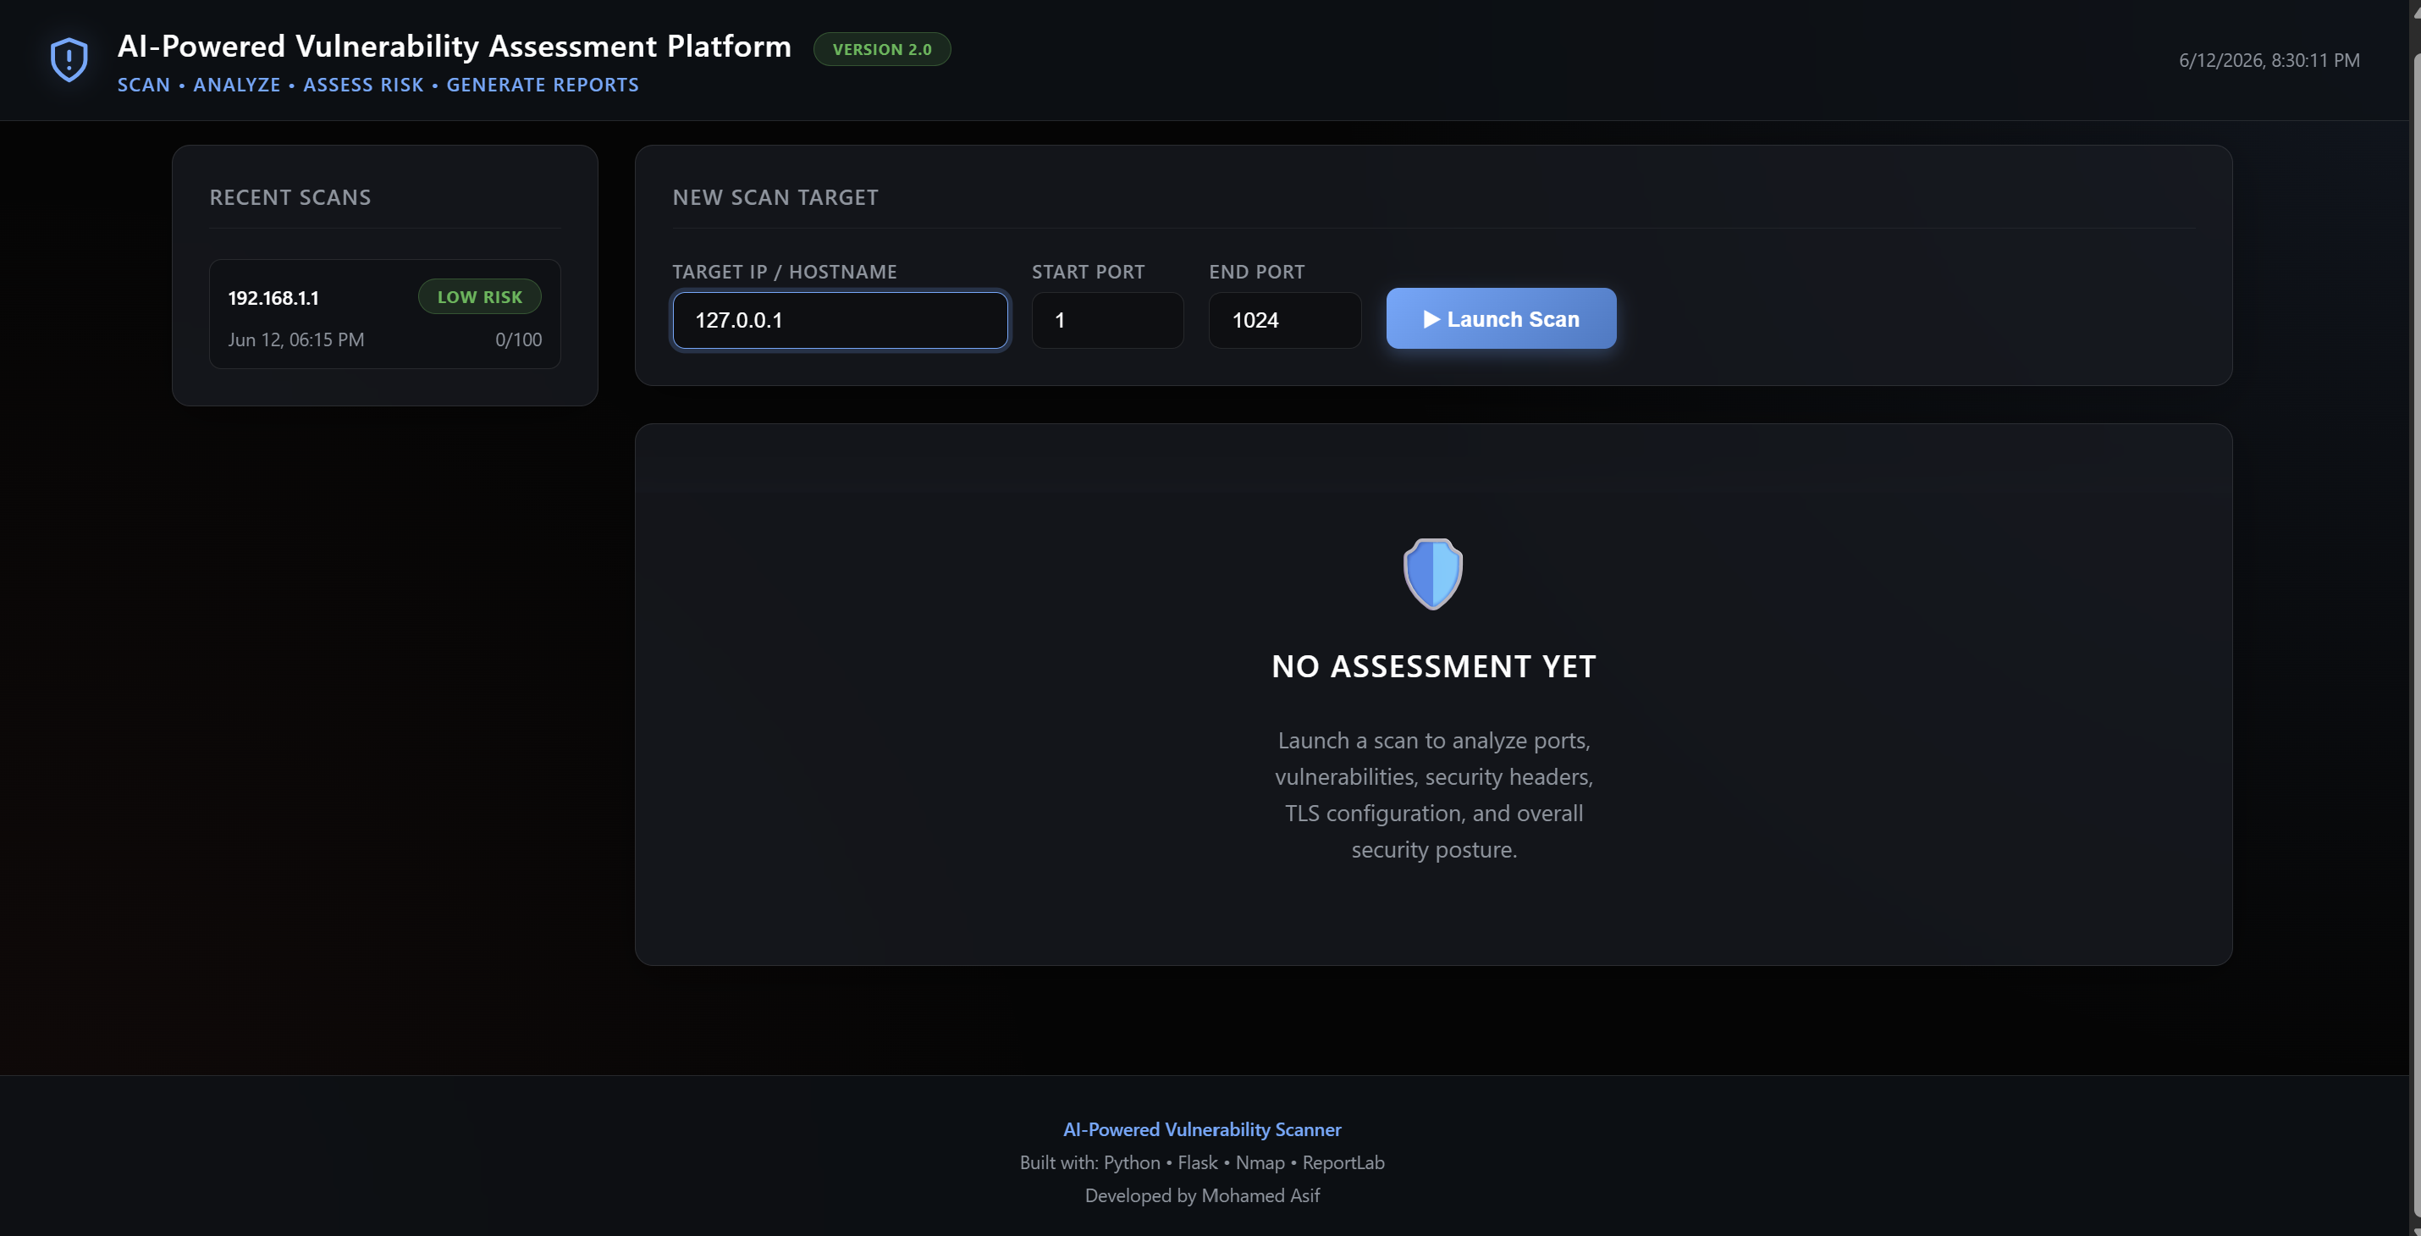2421x1236 pixels.
Task: Click the TARGET IP / HOSTNAME label
Action: tap(785, 272)
